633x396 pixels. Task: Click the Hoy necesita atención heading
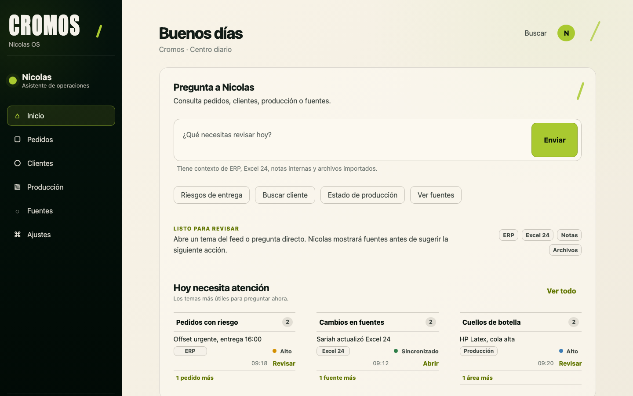221,288
